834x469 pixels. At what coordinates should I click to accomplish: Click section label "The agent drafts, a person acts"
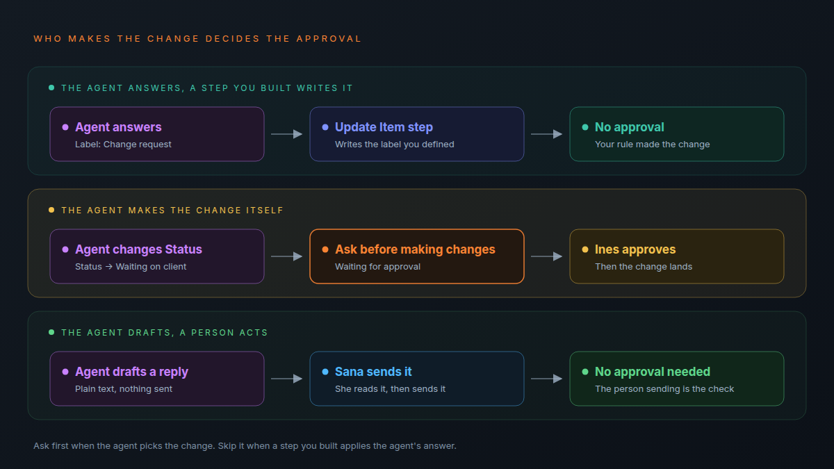click(165, 333)
